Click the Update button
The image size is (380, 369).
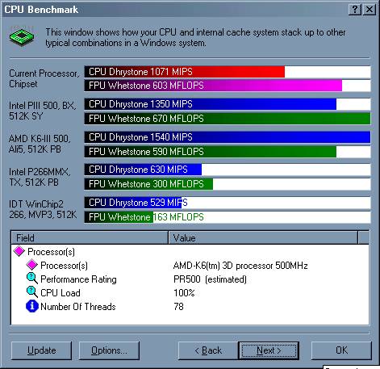click(42, 350)
